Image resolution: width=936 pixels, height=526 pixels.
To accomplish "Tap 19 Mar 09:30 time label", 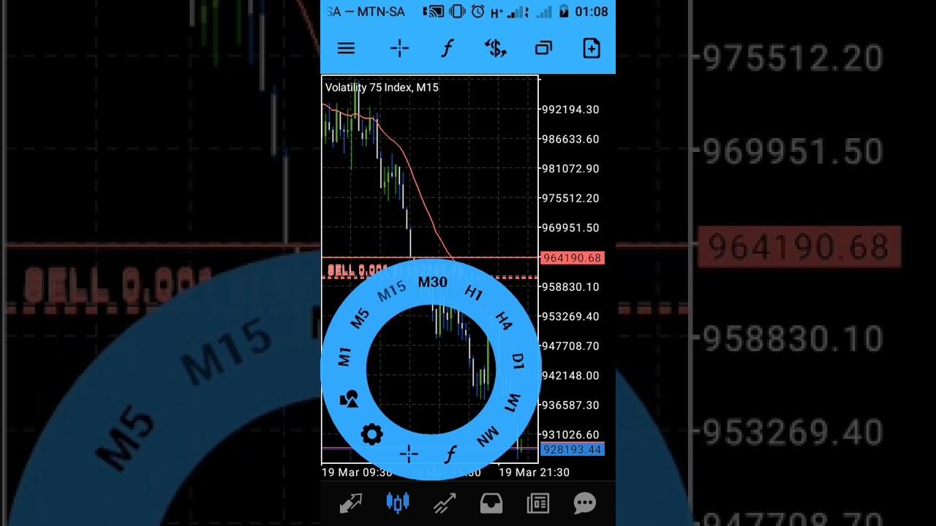I will coord(357,473).
